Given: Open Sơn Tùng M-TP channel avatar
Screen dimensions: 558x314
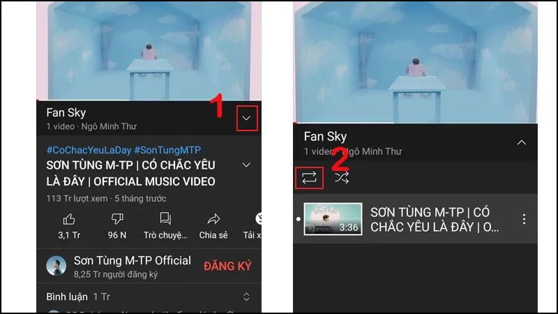Looking at the screenshot, I should pyautogui.click(x=56, y=266).
